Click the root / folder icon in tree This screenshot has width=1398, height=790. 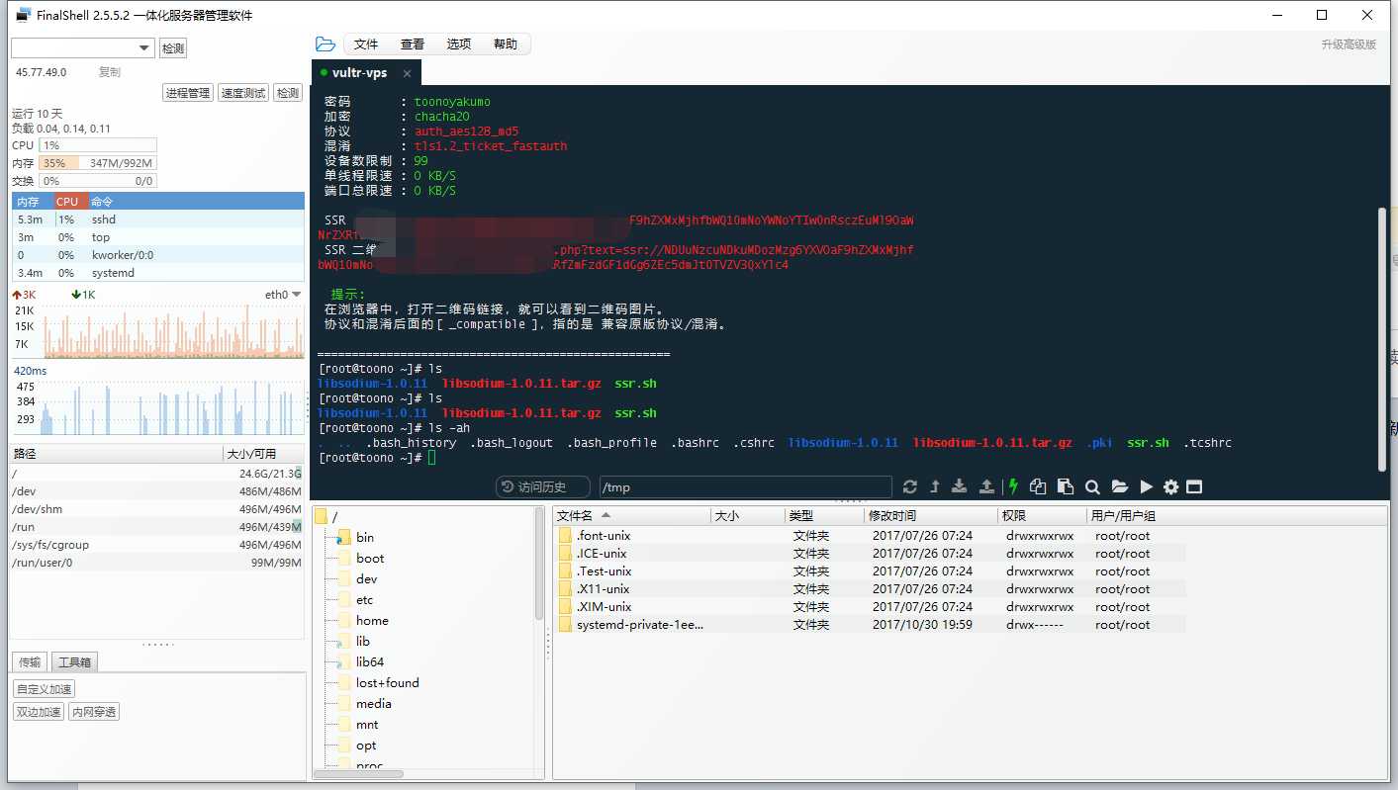pos(320,516)
